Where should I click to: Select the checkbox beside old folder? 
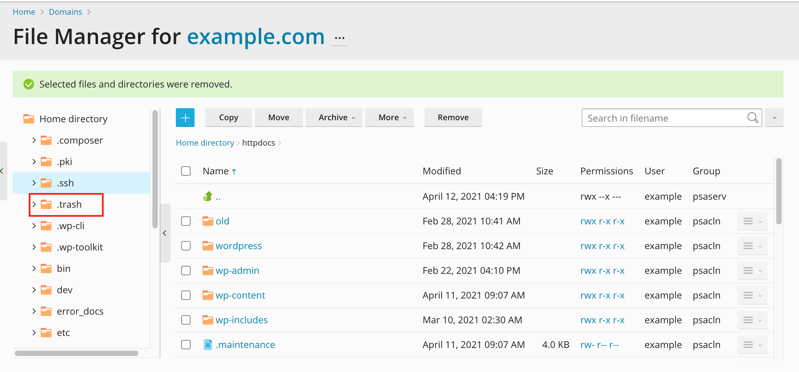[186, 221]
